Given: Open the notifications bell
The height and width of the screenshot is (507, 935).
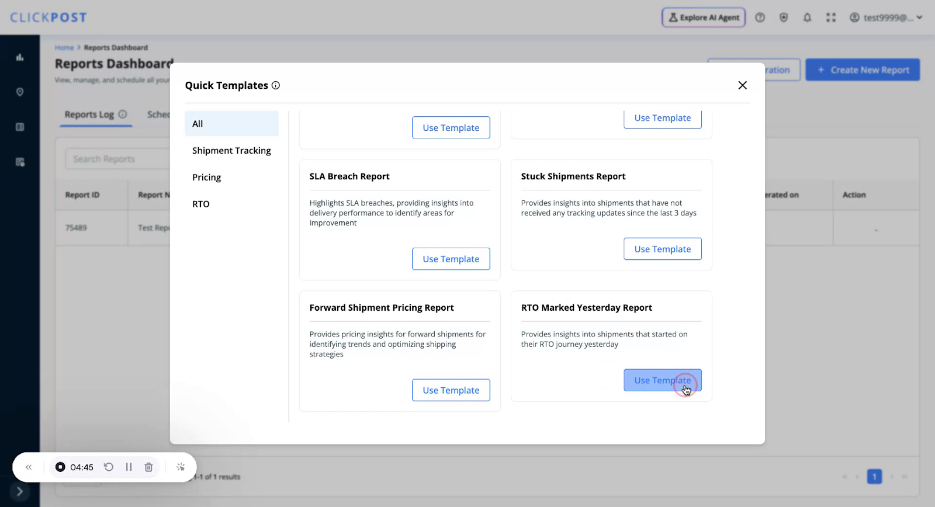Looking at the screenshot, I should (807, 18).
